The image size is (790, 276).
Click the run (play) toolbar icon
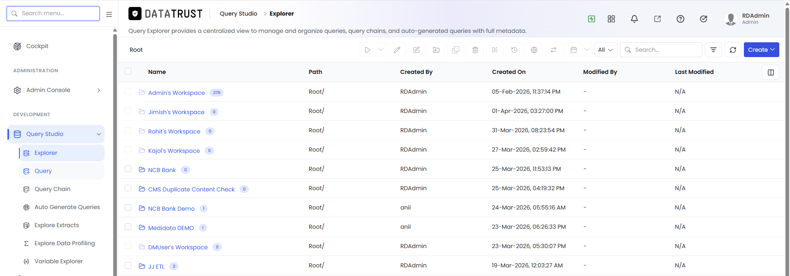click(x=367, y=50)
